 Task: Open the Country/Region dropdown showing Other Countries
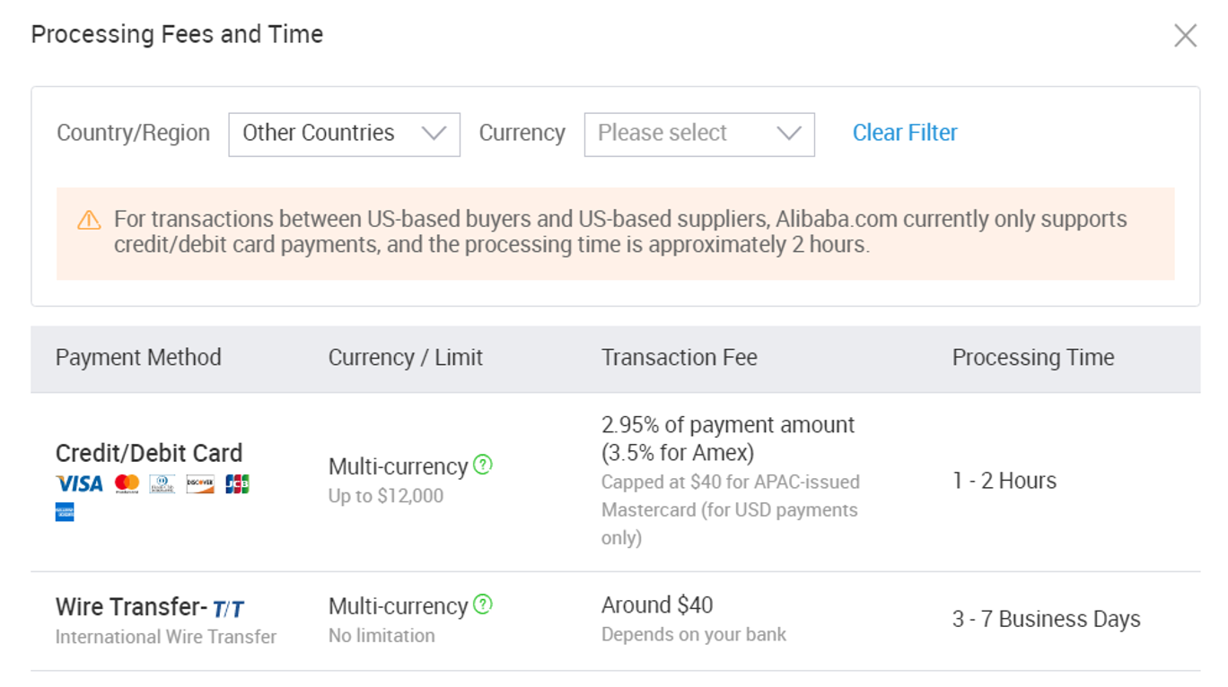click(x=344, y=134)
